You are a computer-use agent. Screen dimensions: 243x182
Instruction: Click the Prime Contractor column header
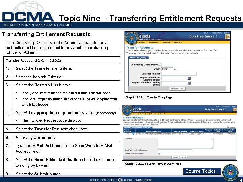(154, 131)
